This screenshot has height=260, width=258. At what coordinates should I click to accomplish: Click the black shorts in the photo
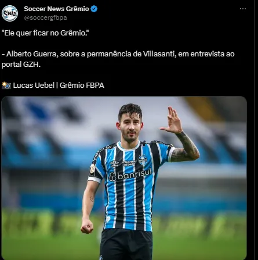click(x=126, y=244)
